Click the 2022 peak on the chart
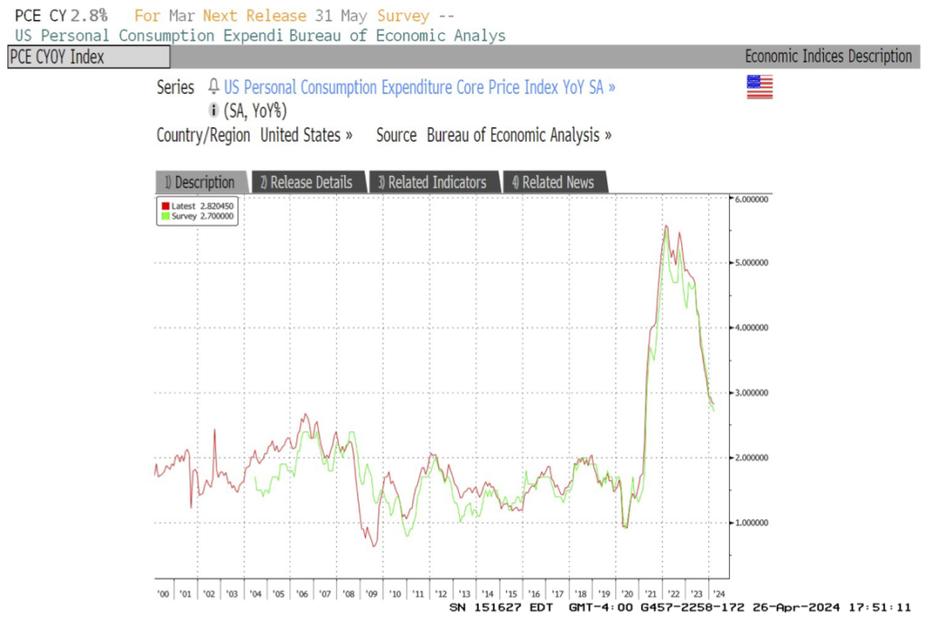925x621 pixels. (666, 226)
